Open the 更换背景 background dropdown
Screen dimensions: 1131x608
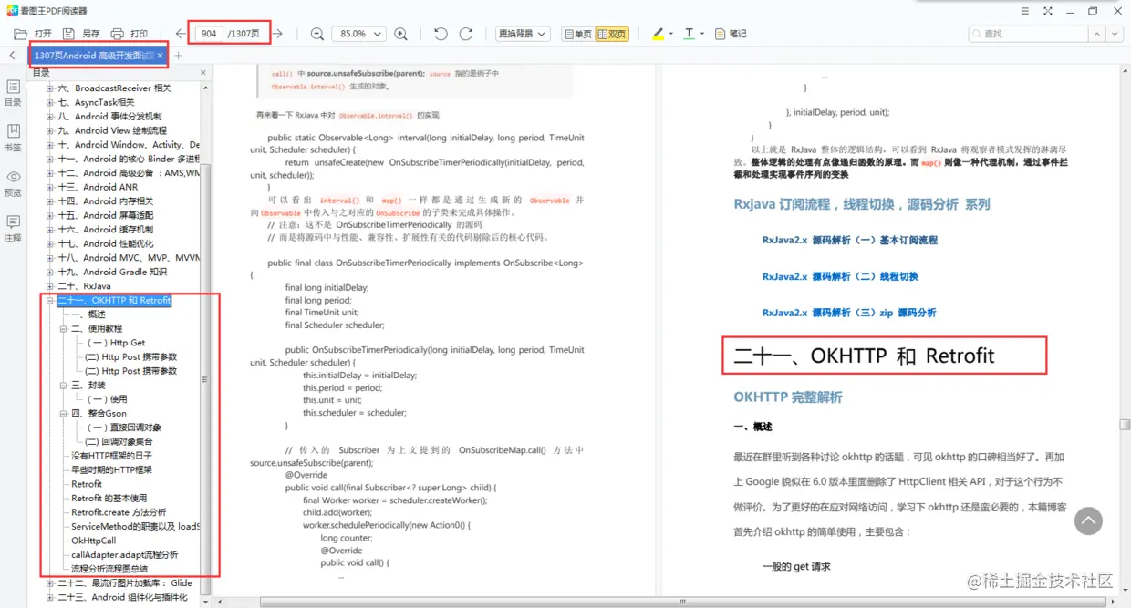523,34
